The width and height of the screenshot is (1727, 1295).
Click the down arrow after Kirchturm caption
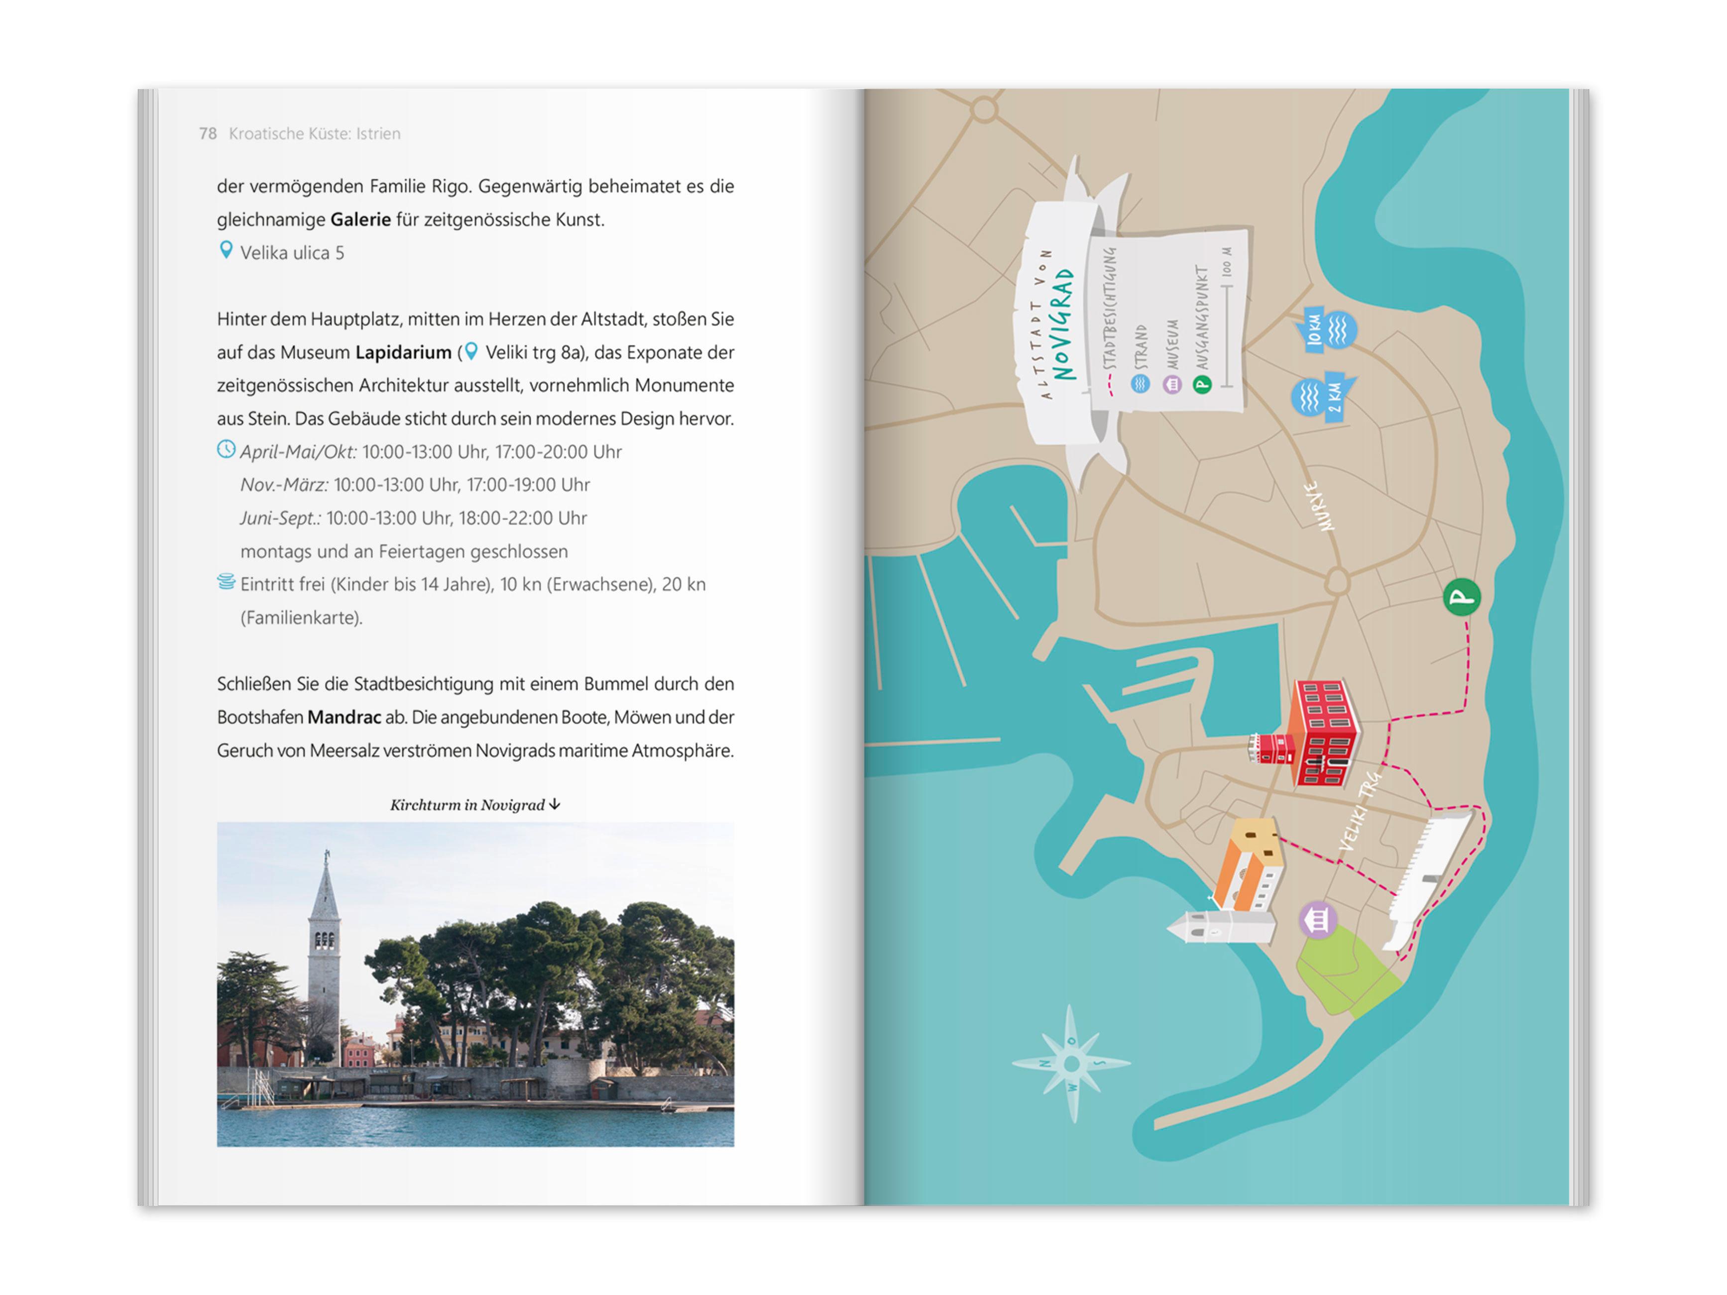[555, 804]
